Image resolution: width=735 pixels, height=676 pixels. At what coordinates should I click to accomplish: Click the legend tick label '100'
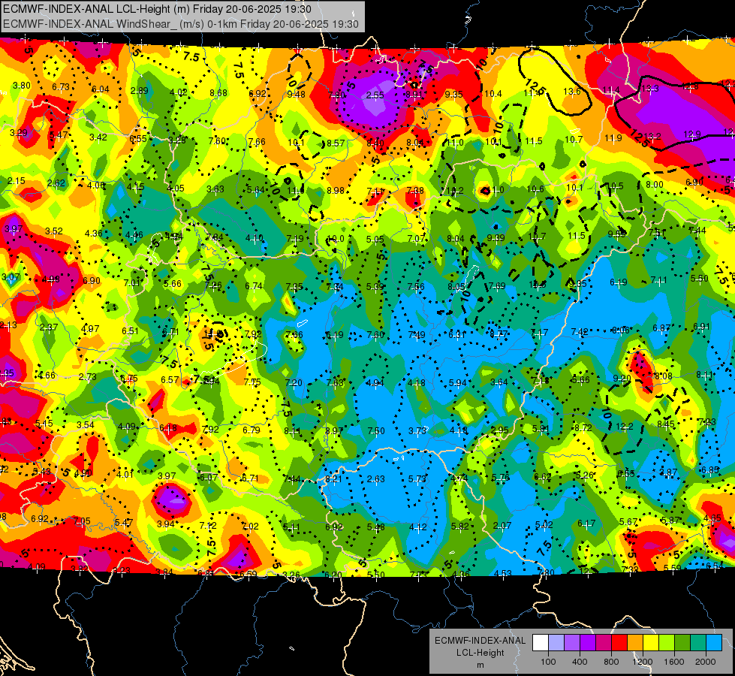(x=548, y=662)
